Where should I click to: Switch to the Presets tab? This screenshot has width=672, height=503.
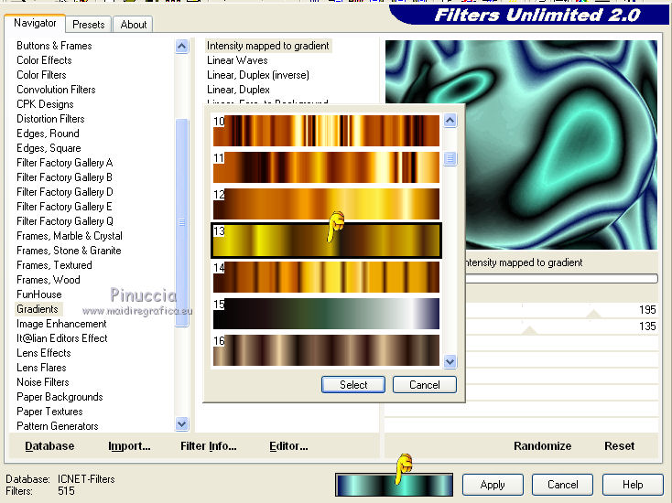(x=88, y=25)
